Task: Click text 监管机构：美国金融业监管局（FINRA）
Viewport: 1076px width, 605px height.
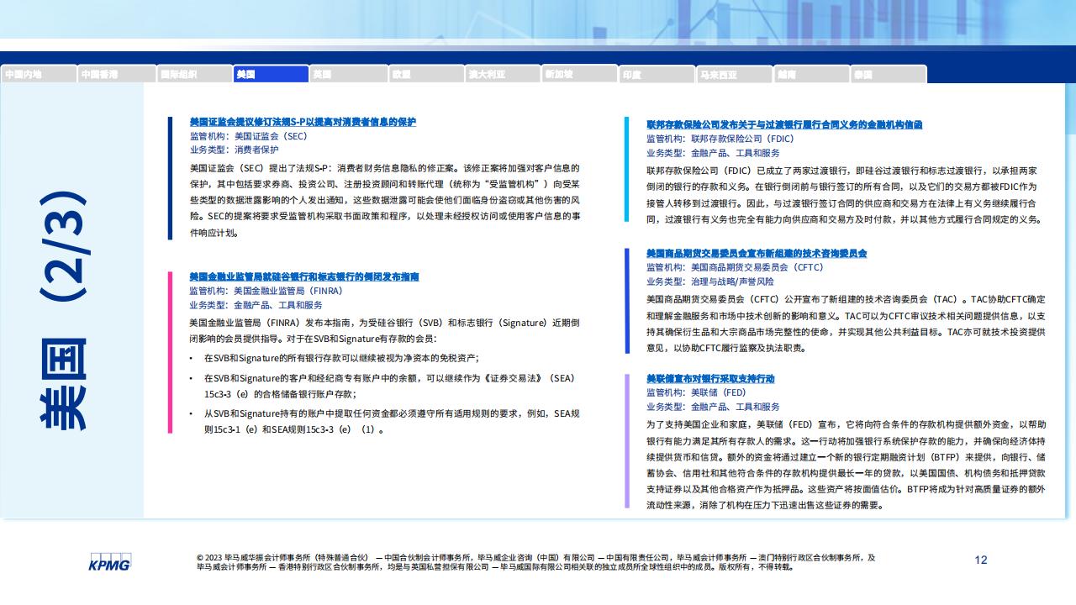Action: [x=266, y=291]
